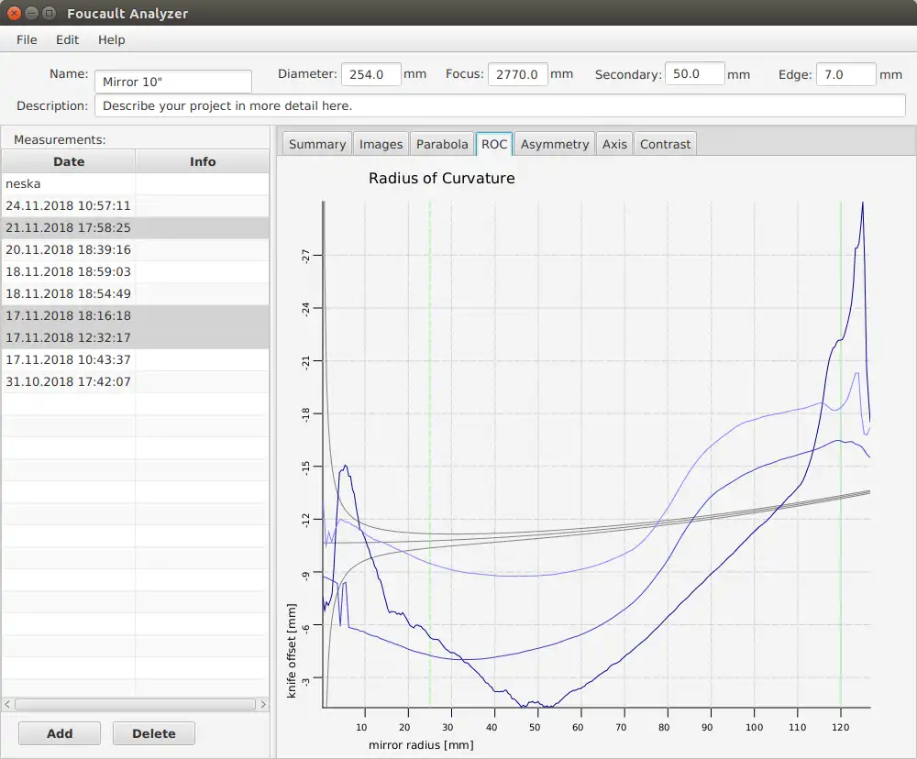917x759 pixels.
Task: Click the Description text field
Action: (499, 105)
